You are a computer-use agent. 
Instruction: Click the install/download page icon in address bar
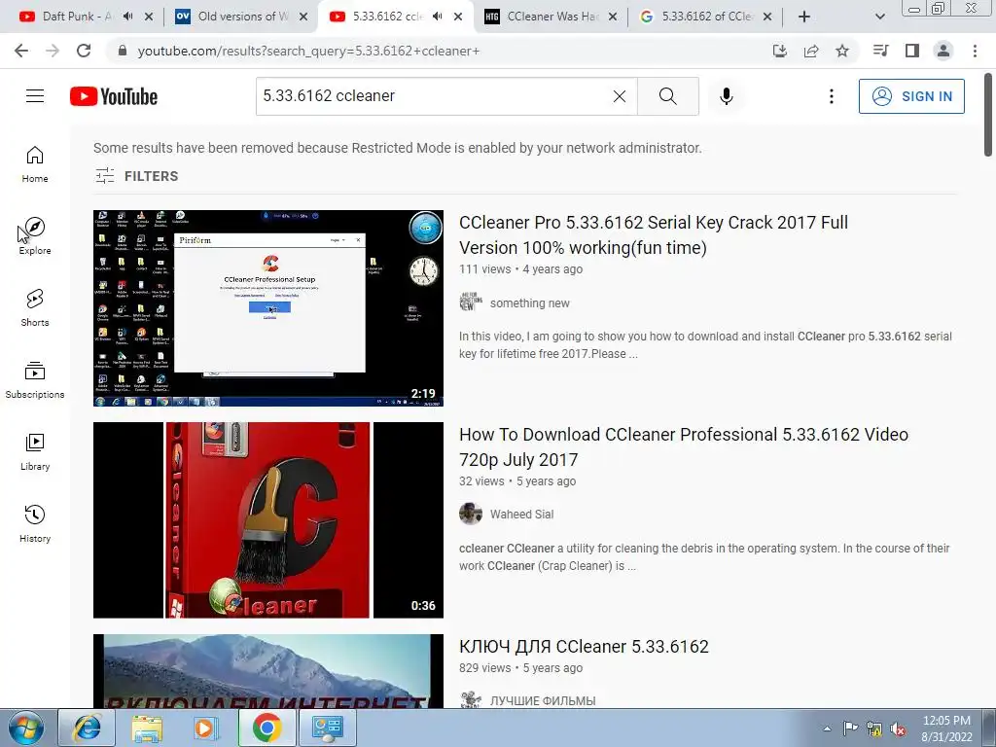click(x=780, y=51)
